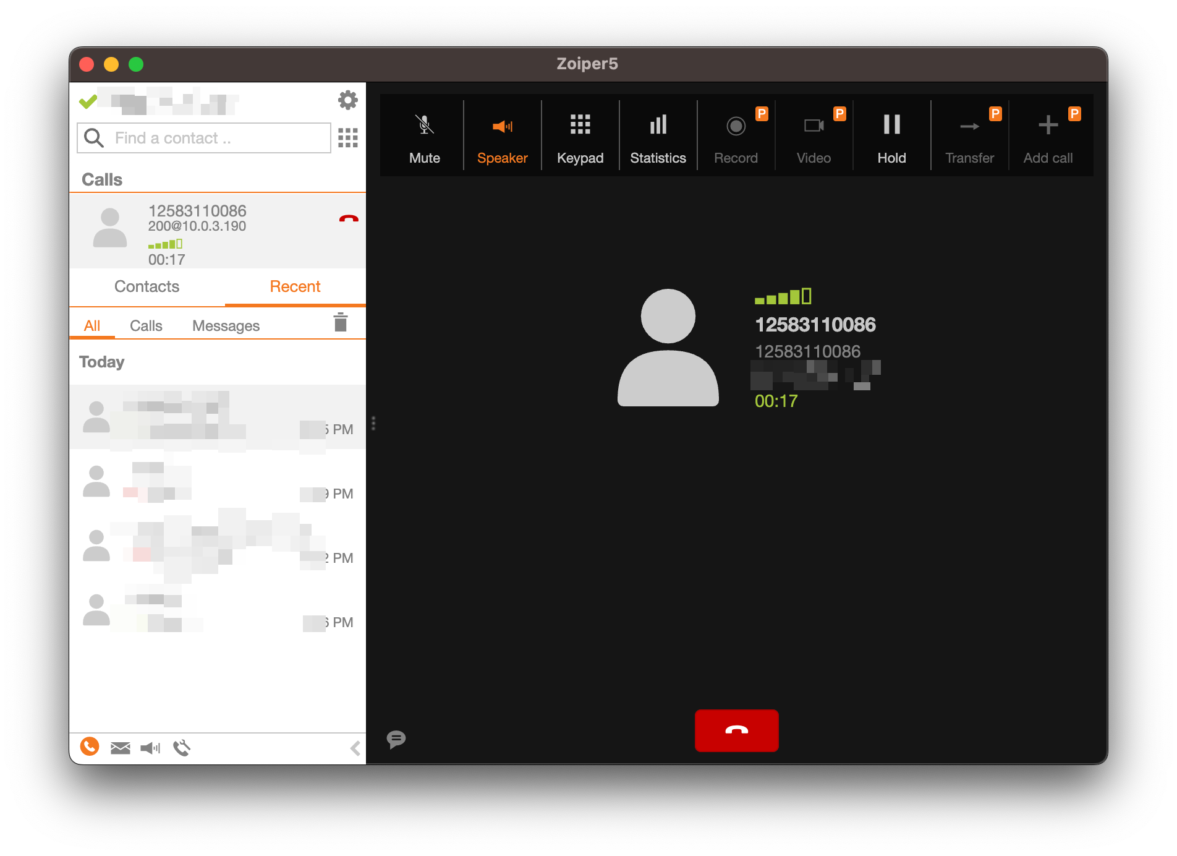1177x856 pixels.
Task: Put the call on Hold
Action: pyautogui.click(x=891, y=135)
